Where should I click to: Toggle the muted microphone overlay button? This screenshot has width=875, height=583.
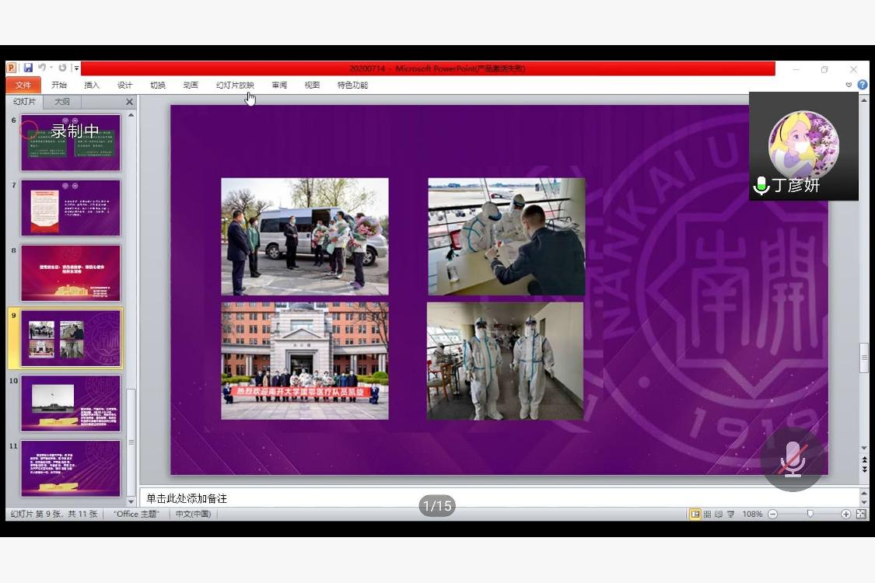(x=793, y=459)
